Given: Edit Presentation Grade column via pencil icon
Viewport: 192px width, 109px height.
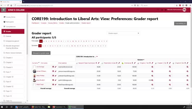Looking at the screenshot, I should pos(119,63).
